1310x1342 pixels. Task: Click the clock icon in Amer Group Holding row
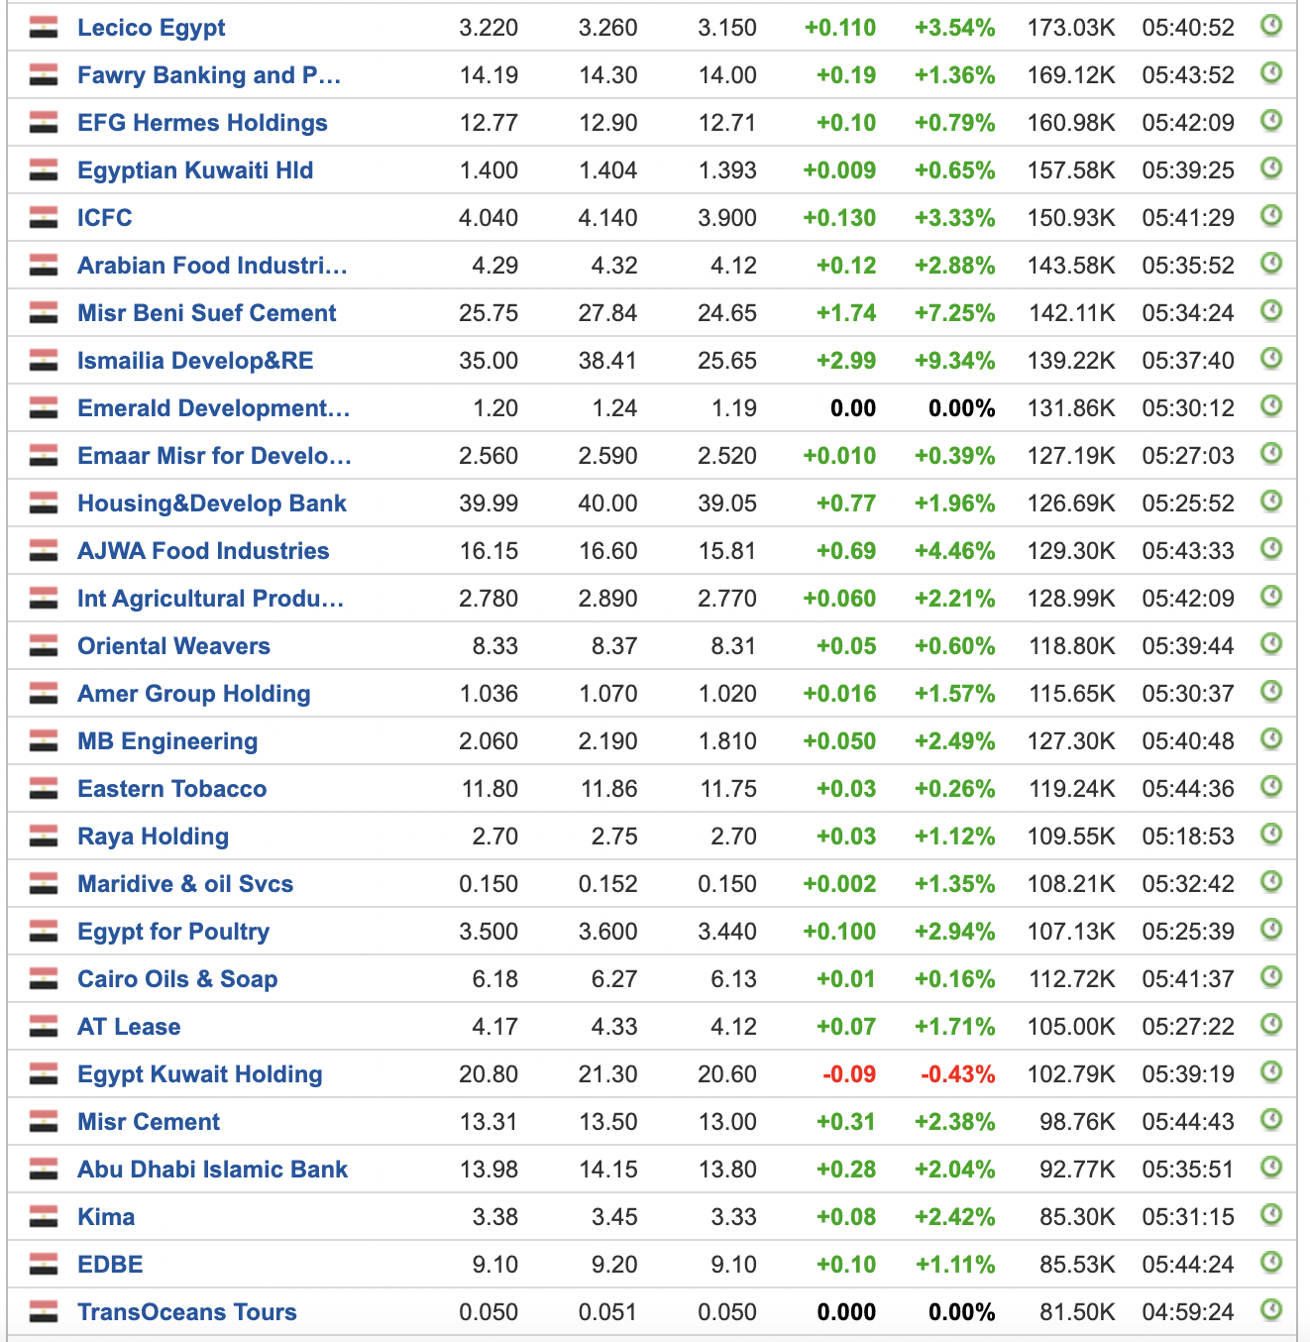(1271, 691)
